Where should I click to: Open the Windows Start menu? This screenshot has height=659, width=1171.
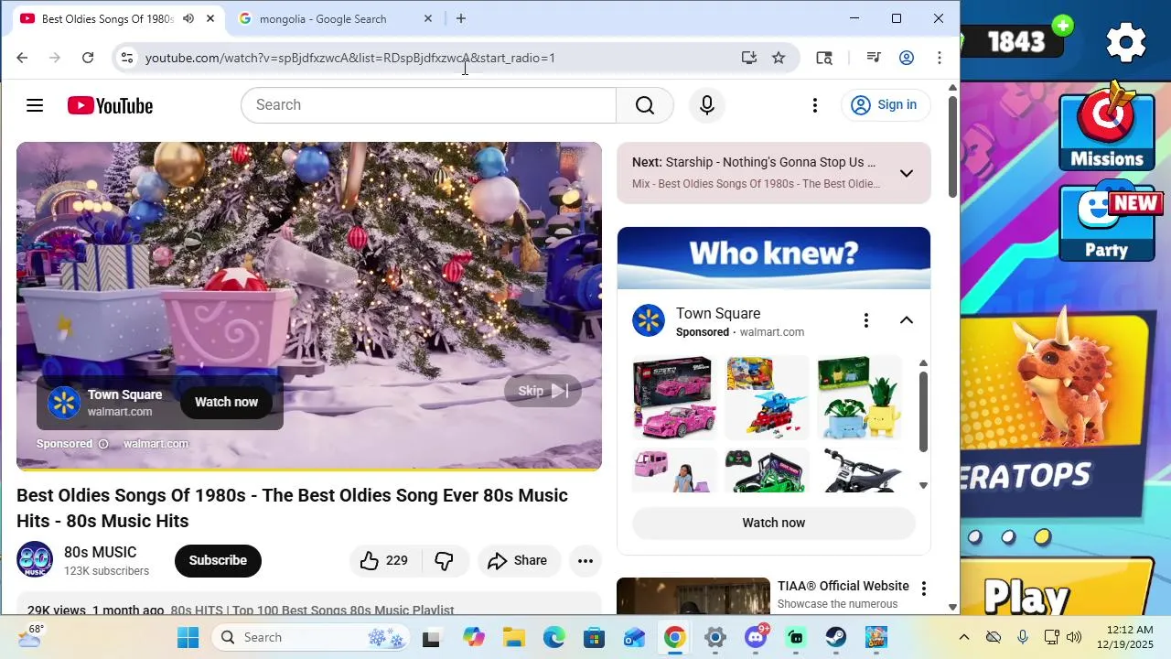pos(188,638)
